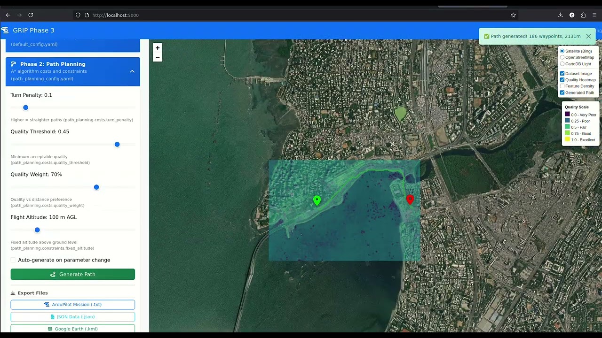Enable Auto-generate on parameter change
Viewport: 602px width, 338px height.
[x=13, y=260]
